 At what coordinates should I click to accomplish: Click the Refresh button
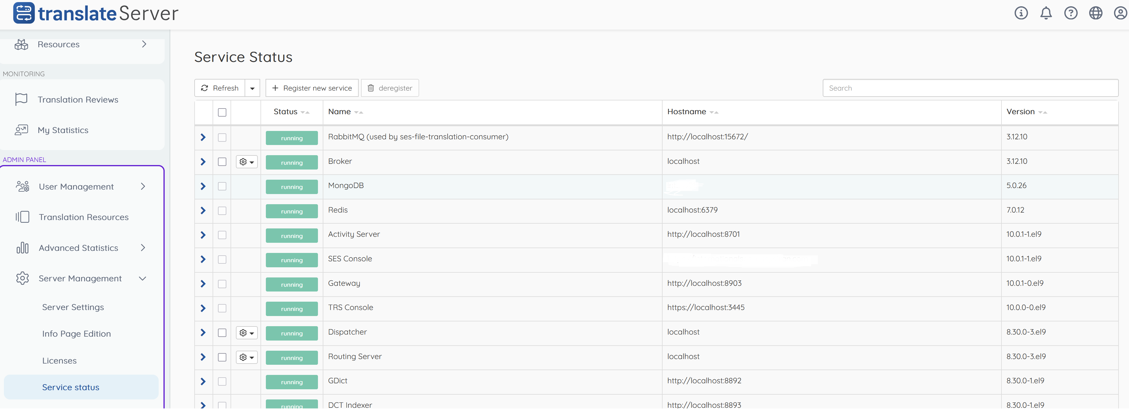(x=220, y=88)
